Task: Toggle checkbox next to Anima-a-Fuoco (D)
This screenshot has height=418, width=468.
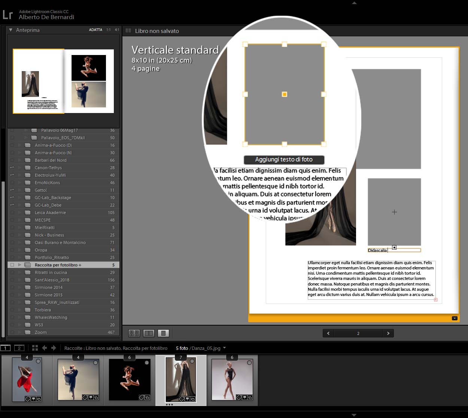Action: (x=12, y=145)
